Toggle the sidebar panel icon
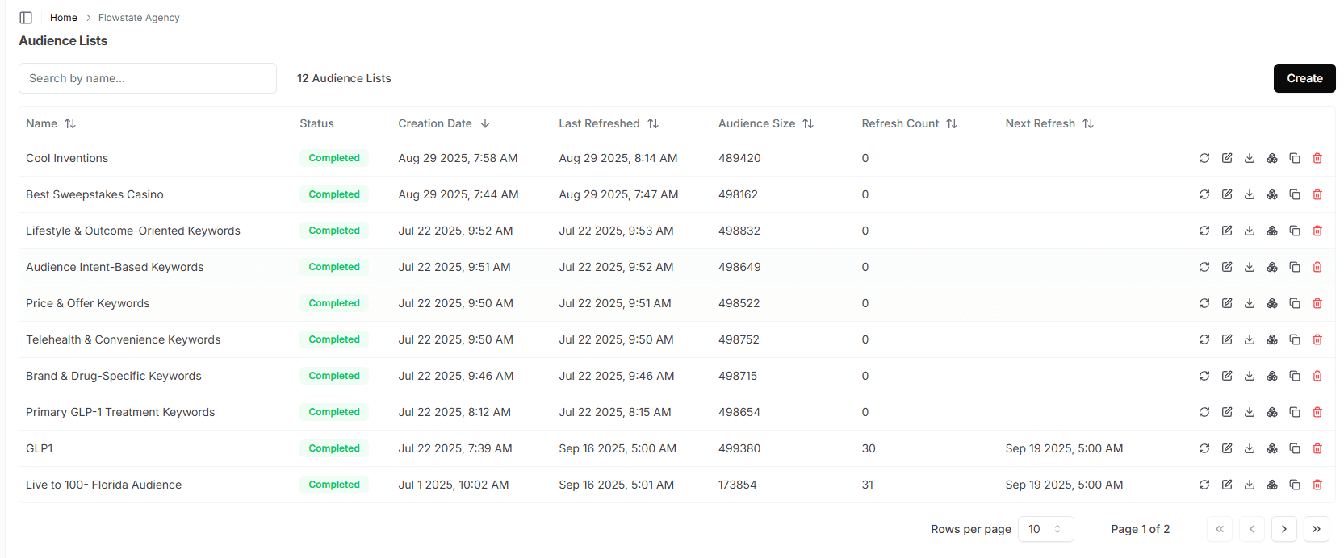The image size is (1344, 558). point(26,18)
